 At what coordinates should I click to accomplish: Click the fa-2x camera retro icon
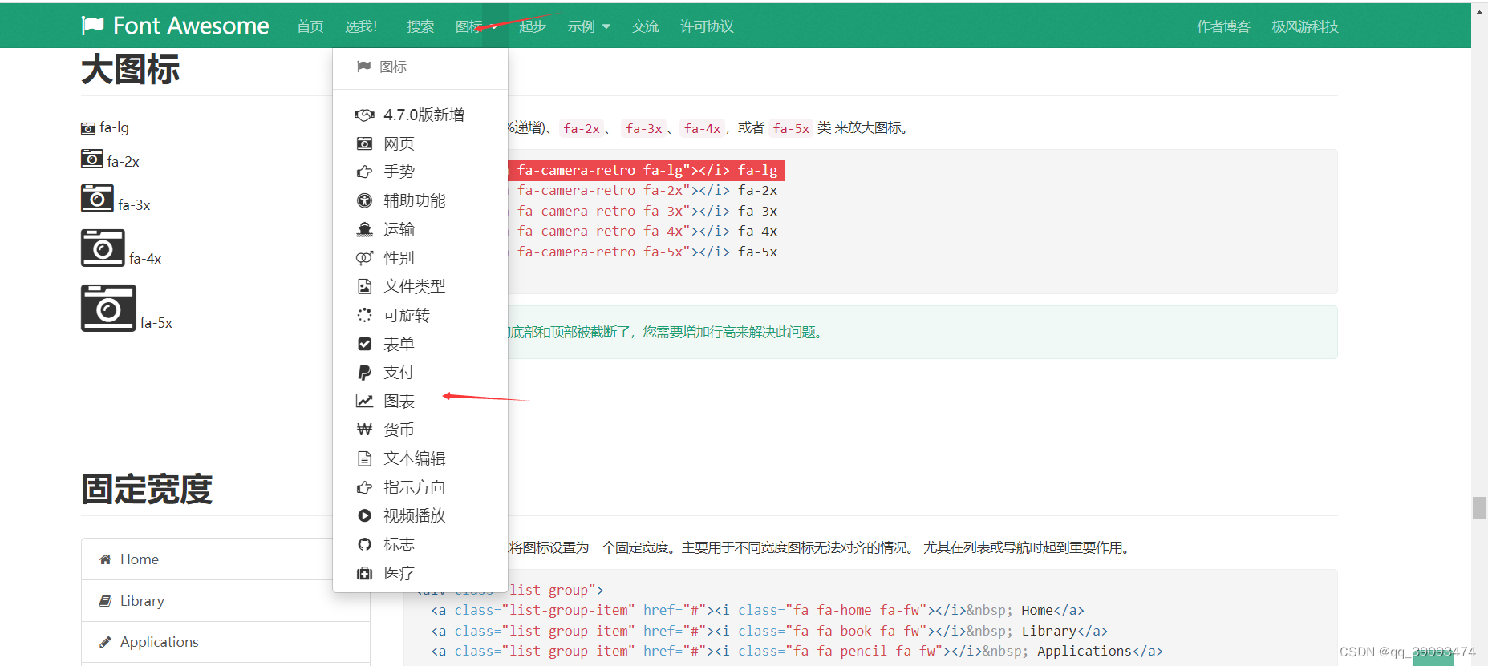point(91,159)
